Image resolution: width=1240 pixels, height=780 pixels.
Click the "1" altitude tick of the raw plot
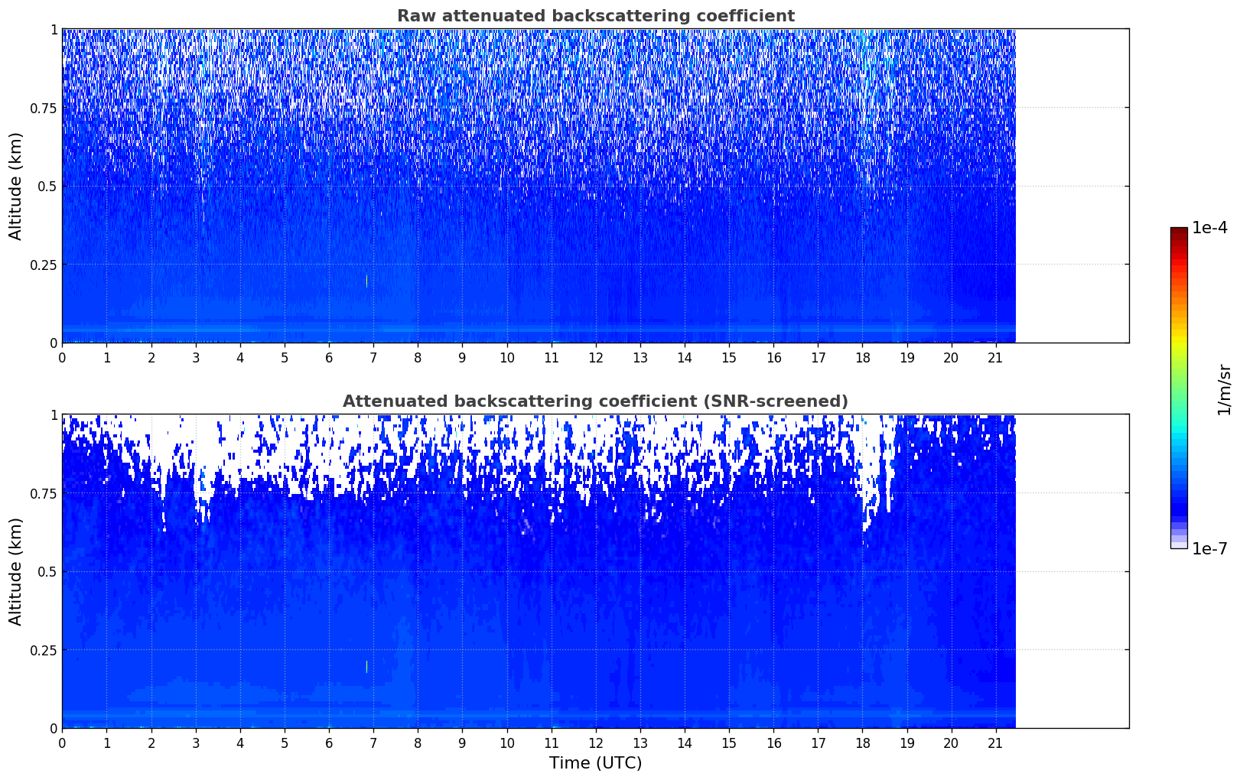pyautogui.click(x=54, y=29)
